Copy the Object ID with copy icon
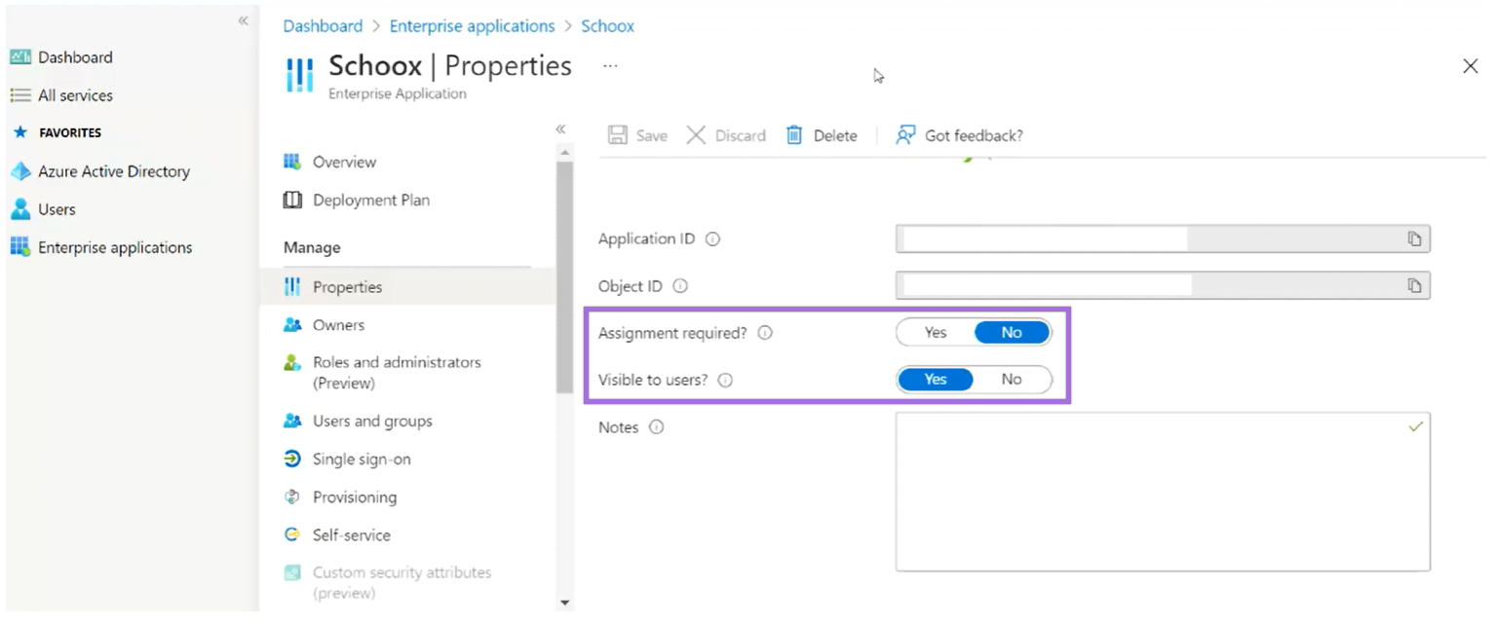The height and width of the screenshot is (626, 1495). click(x=1414, y=286)
